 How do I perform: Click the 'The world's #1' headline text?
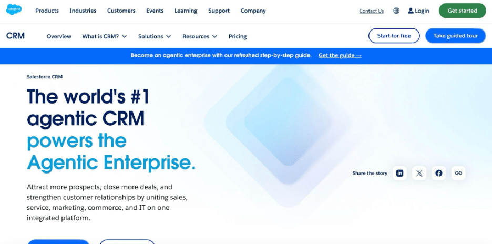[88, 96]
